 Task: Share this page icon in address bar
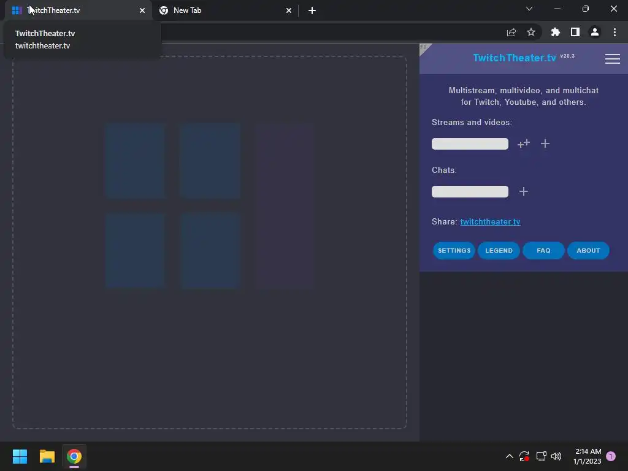tap(511, 32)
